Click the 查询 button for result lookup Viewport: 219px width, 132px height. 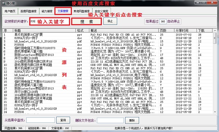tap(63, 120)
